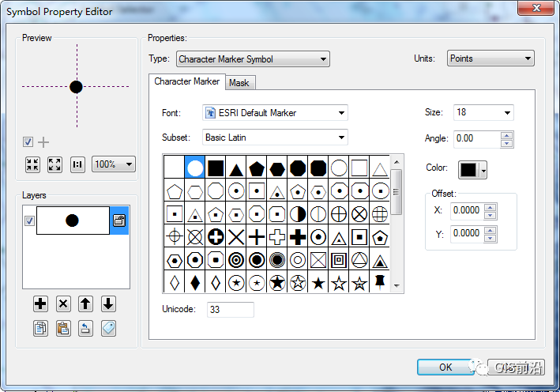The width and height of the screenshot is (560, 392).
Task: Click the Angle input field
Action: pos(477,138)
